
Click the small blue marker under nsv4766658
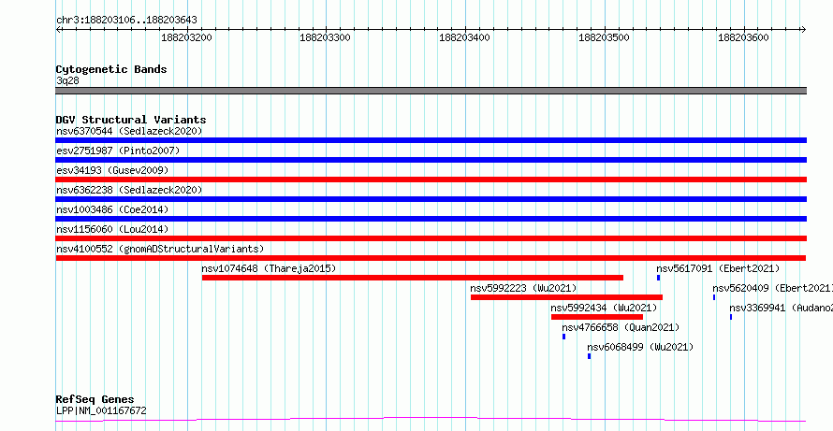click(x=563, y=337)
